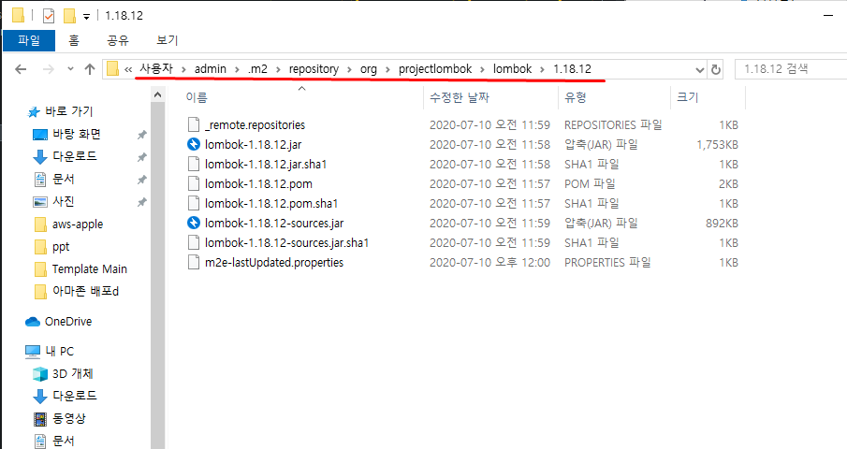Viewport: 847px width, 449px height.
Task: Jump to 사용자 in the breadcrumb
Action: click(x=156, y=69)
